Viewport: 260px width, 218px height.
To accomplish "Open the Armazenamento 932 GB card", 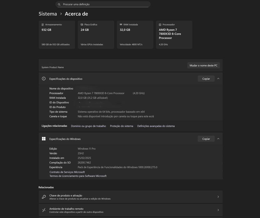I will coord(57,35).
